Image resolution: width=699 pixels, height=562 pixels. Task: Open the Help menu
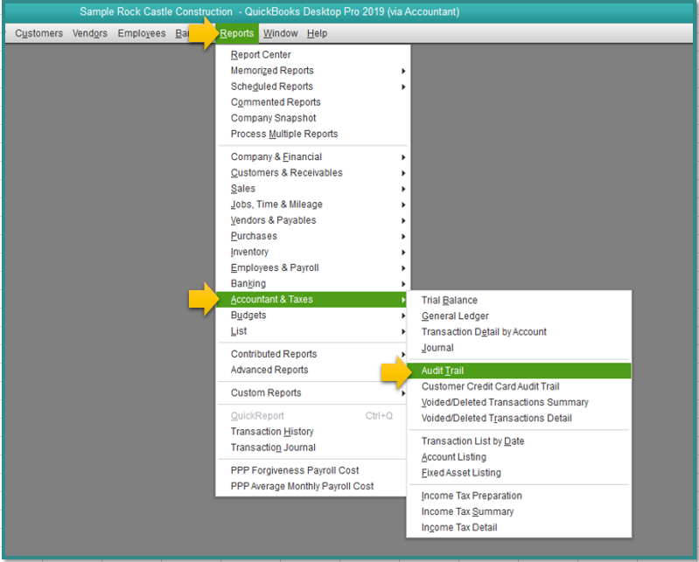tap(317, 33)
